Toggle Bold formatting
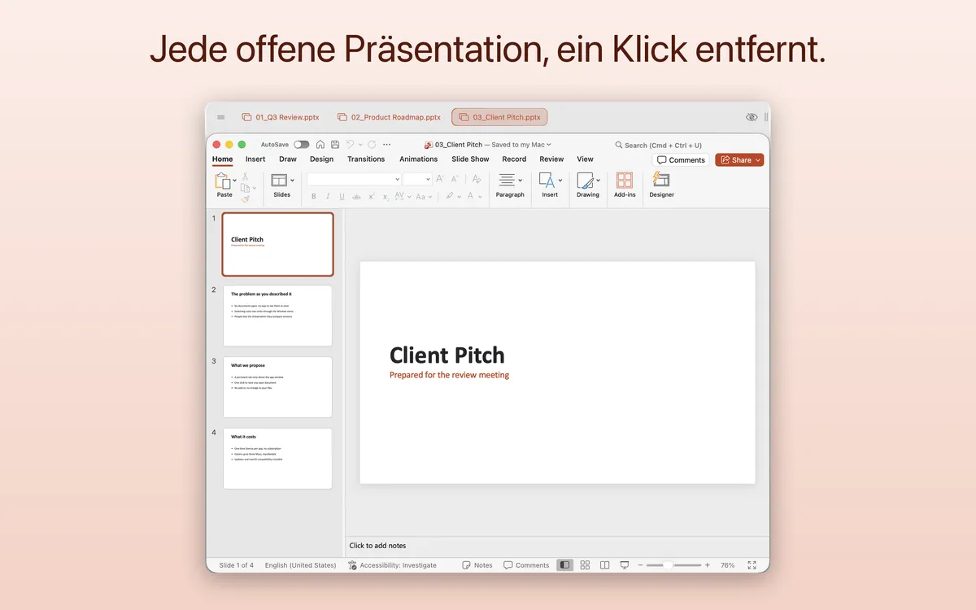 pyautogui.click(x=314, y=196)
